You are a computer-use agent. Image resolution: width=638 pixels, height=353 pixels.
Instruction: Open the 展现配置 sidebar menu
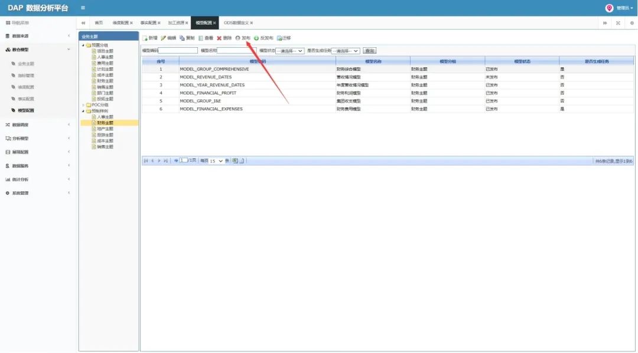click(x=38, y=152)
